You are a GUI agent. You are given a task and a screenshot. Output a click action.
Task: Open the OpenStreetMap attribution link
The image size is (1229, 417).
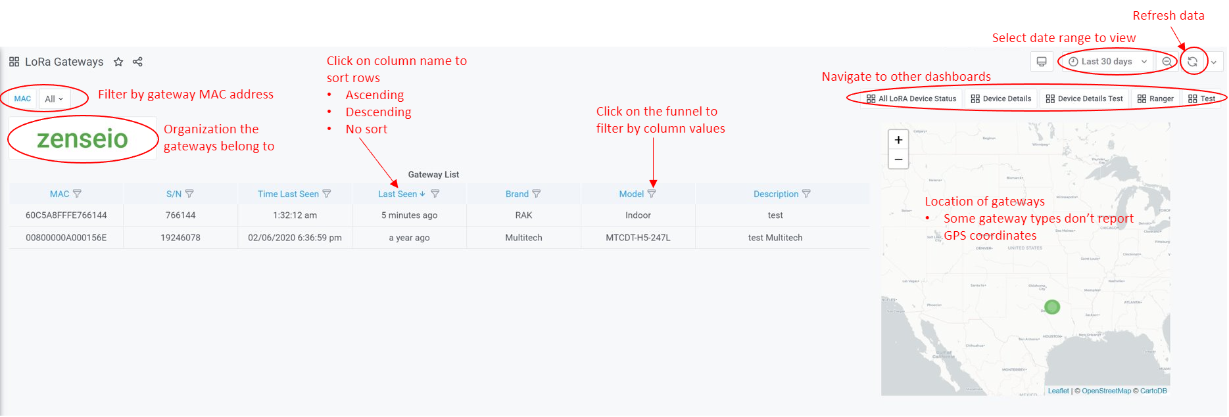coord(1106,391)
